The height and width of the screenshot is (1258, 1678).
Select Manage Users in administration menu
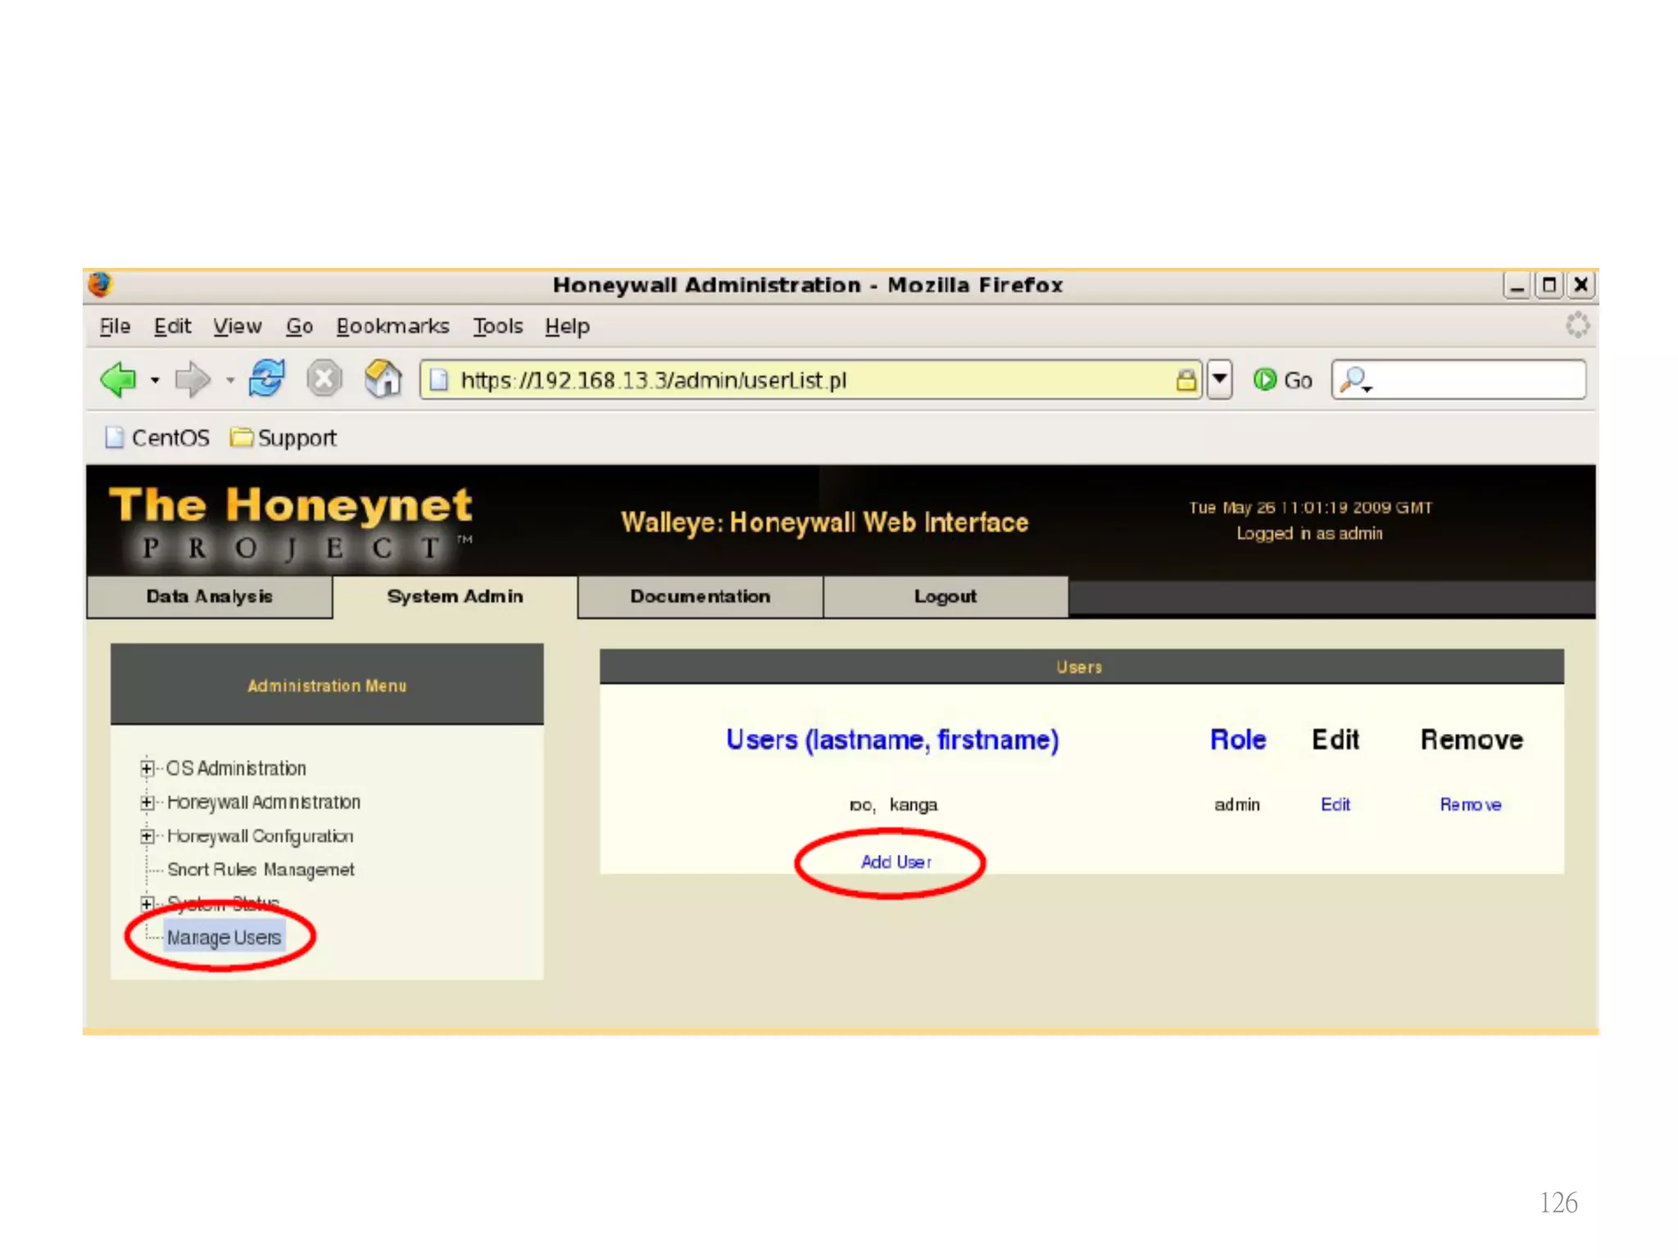224,938
